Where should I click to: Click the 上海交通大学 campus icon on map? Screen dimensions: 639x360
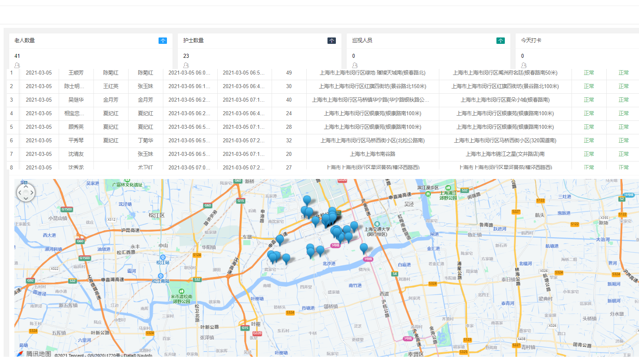pos(377,224)
